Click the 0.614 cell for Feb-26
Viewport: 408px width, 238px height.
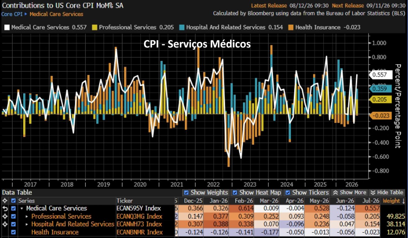pos(242,209)
